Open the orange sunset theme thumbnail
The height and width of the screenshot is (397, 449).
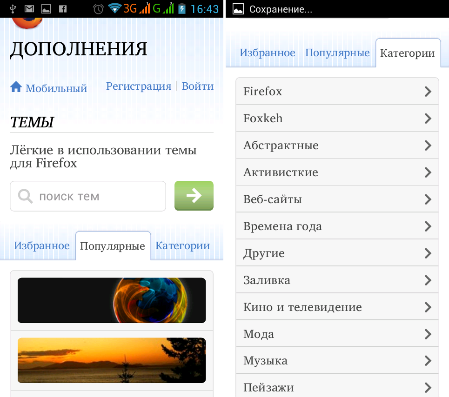pos(112,360)
